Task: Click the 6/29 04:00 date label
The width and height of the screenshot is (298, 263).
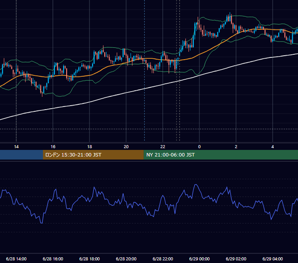Action: click(x=273, y=259)
